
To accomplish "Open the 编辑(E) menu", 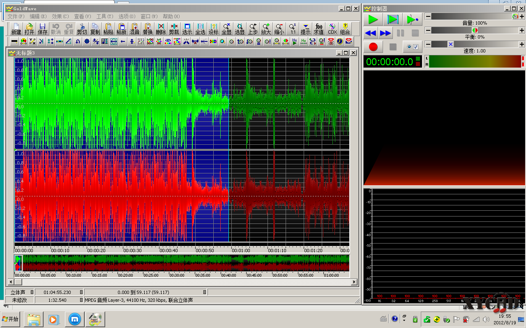I will click(x=38, y=16).
